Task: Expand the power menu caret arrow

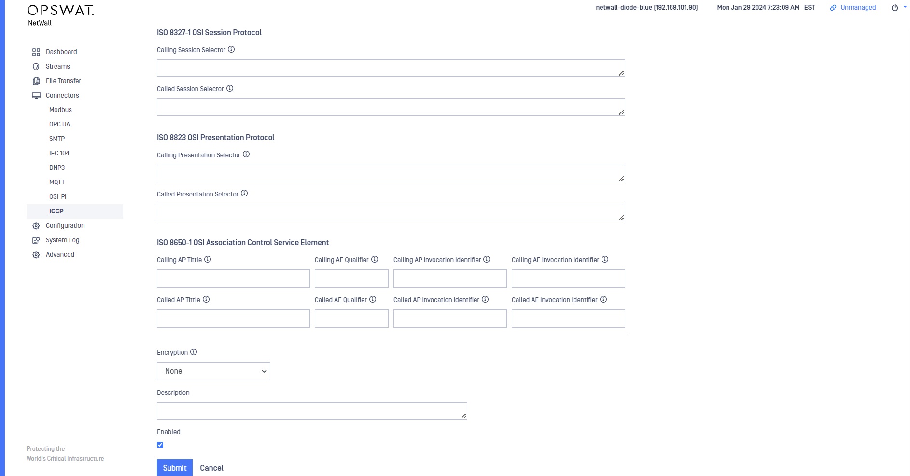Action: tap(905, 7)
